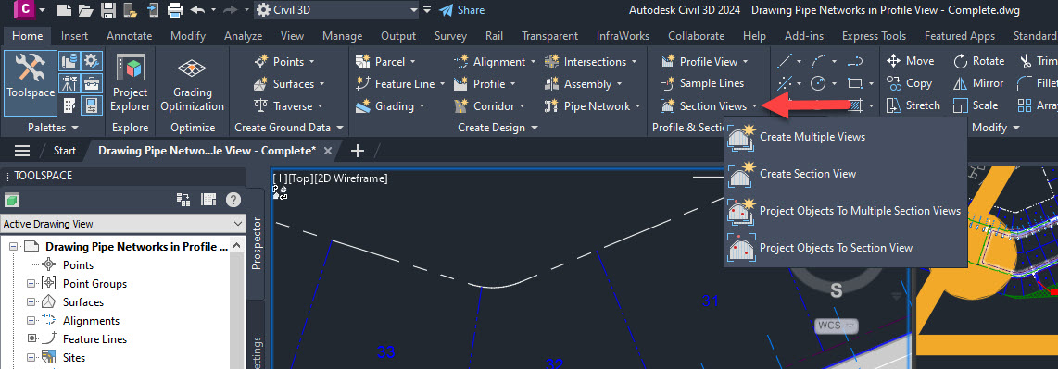Open the Feature Line dropdown
Image resolution: width=1058 pixels, height=369 pixels.
click(x=400, y=83)
